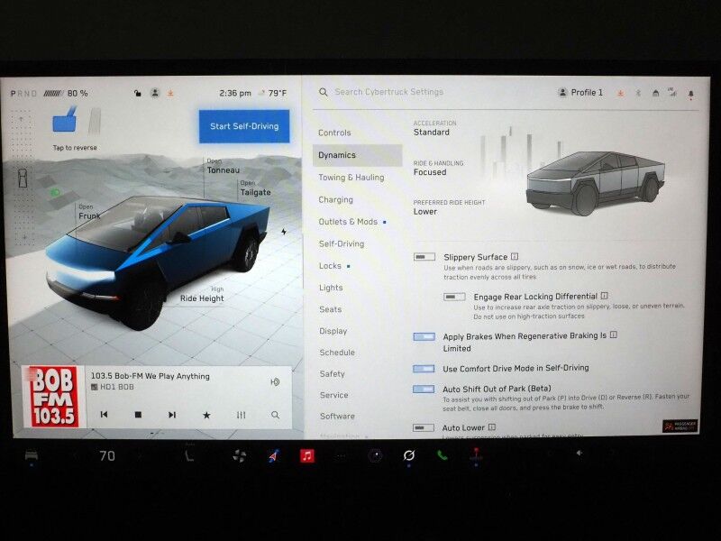The height and width of the screenshot is (541, 721).
Task: Open the dashcam camera app icon
Action: click(375, 456)
